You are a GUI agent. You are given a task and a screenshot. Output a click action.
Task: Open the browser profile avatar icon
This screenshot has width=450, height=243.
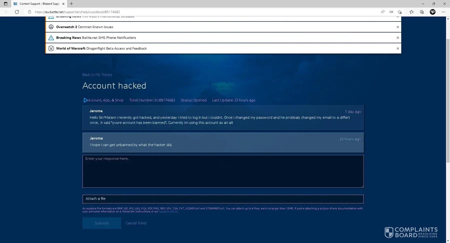[432, 12]
